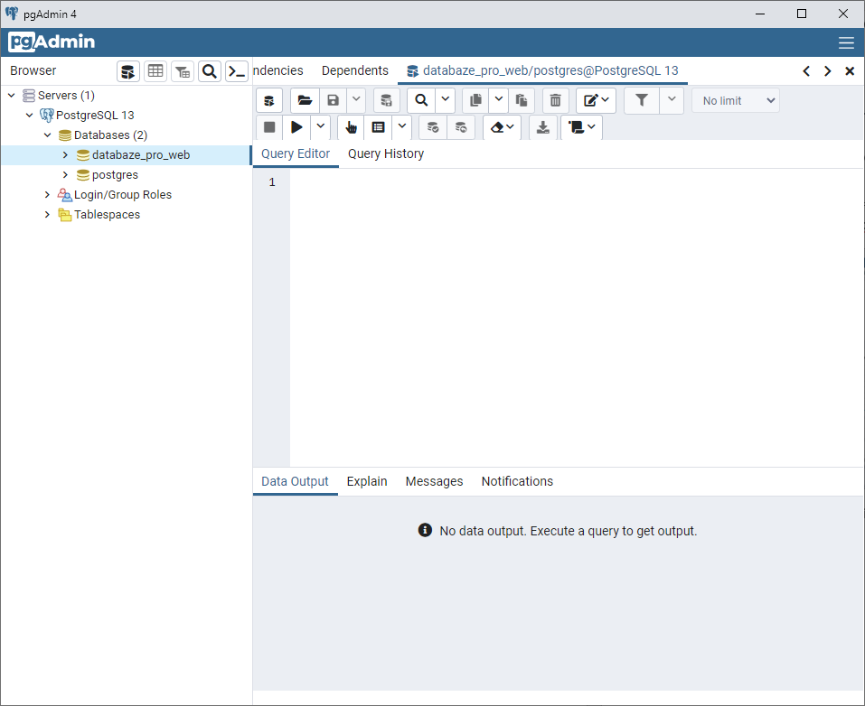Click the View Data grid icon in Browser
865x706 pixels.
pyautogui.click(x=155, y=71)
